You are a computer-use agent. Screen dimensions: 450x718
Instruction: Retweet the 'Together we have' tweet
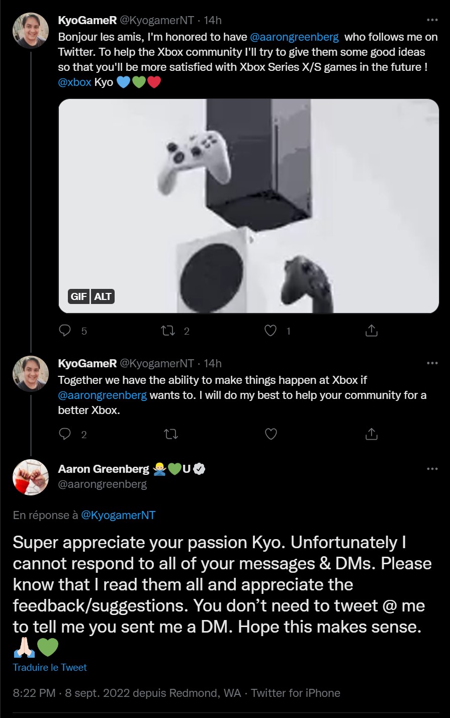pyautogui.click(x=171, y=434)
